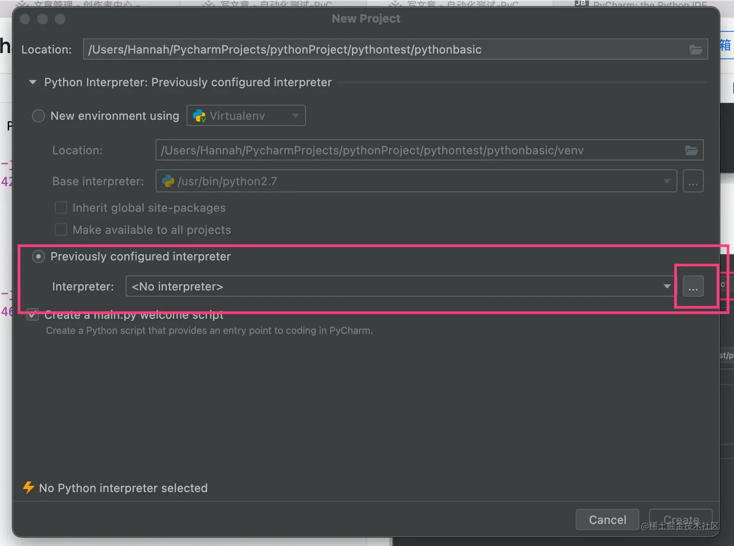Select Previously configured interpreter radio

(38, 256)
